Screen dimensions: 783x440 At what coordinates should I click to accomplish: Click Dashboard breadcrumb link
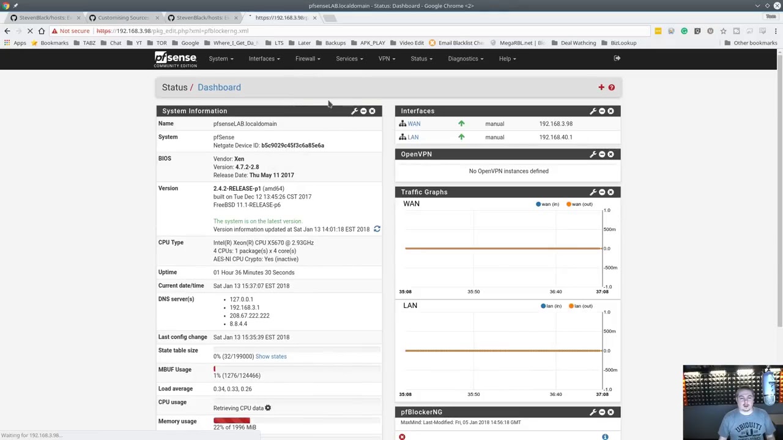tap(219, 87)
